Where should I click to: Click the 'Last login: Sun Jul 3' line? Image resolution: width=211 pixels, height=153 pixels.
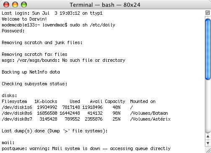(x=52, y=13)
